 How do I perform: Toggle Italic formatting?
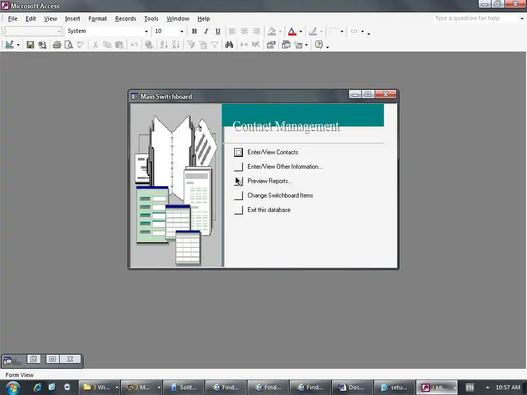pos(206,31)
